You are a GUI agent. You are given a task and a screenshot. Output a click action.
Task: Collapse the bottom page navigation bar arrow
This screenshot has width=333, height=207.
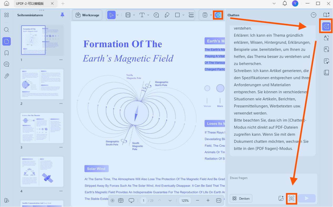tap(112, 200)
